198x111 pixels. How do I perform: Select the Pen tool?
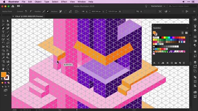point(3,28)
